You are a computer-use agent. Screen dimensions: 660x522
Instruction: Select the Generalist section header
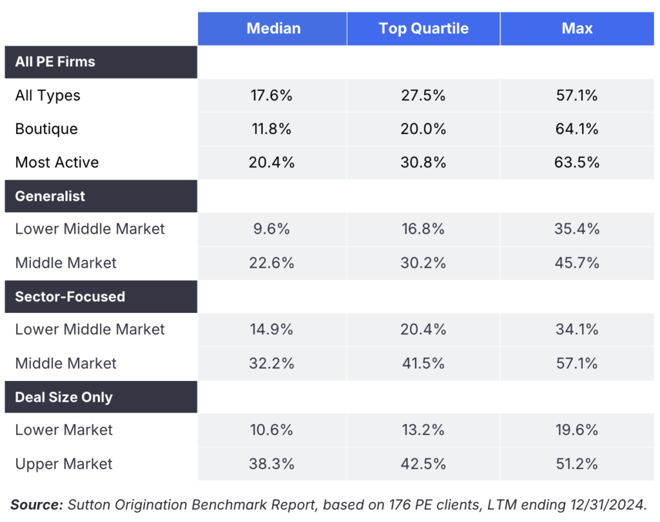(x=50, y=196)
